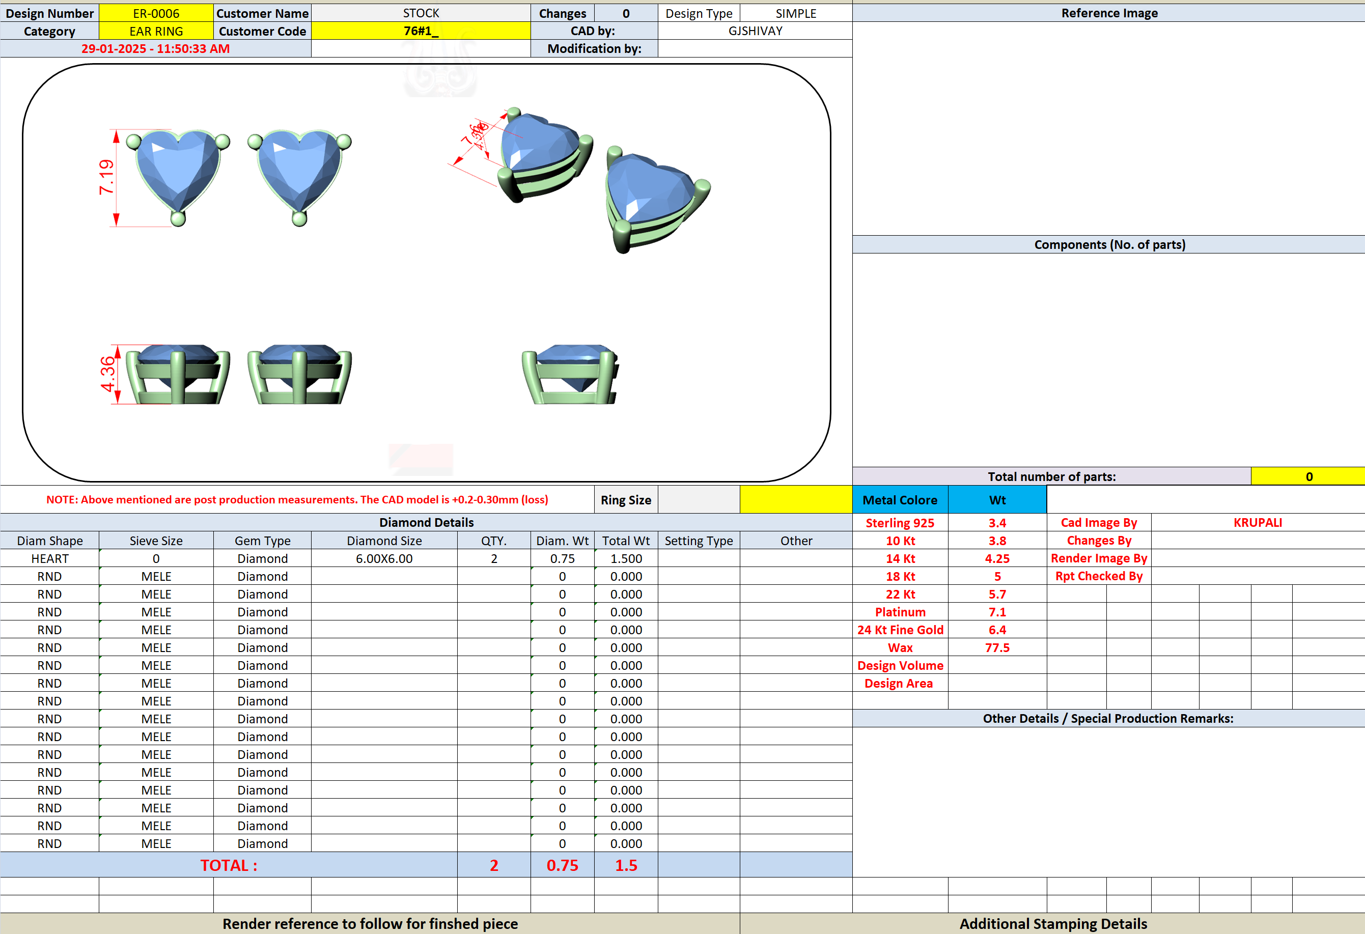Click the Cad Image By label
The height and width of the screenshot is (934, 1365).
click(x=1099, y=522)
